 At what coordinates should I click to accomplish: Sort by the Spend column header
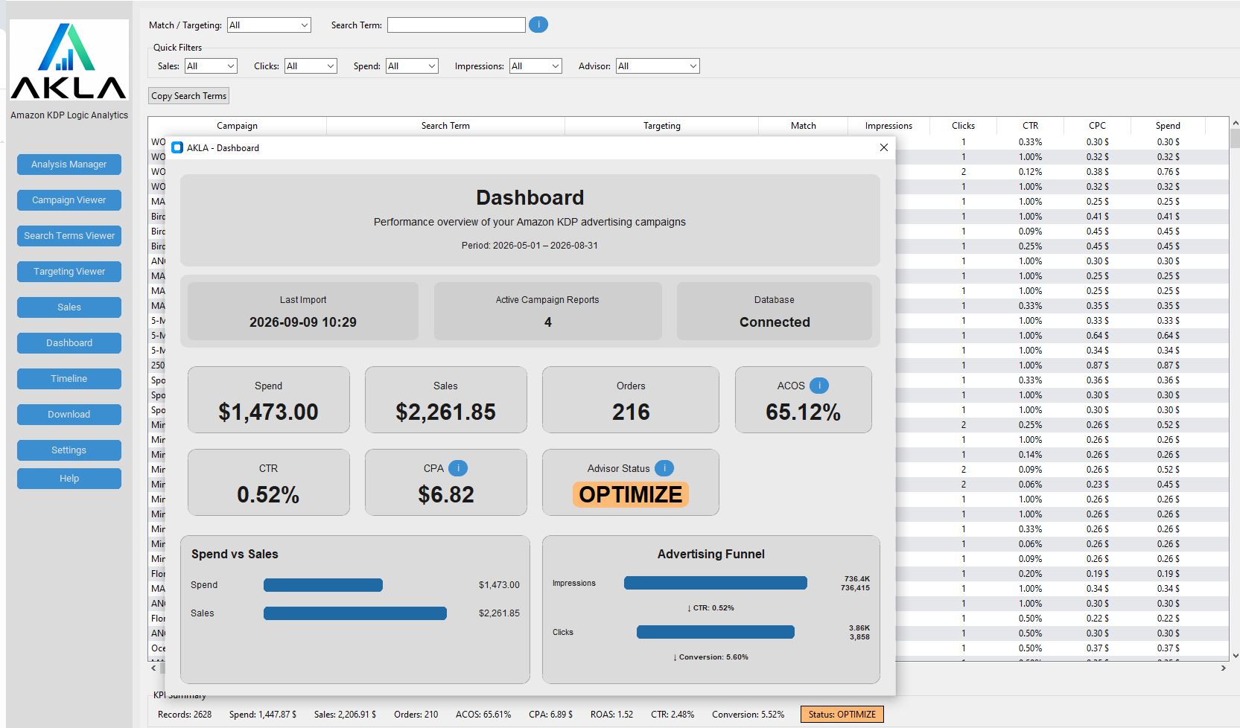[x=1168, y=126]
